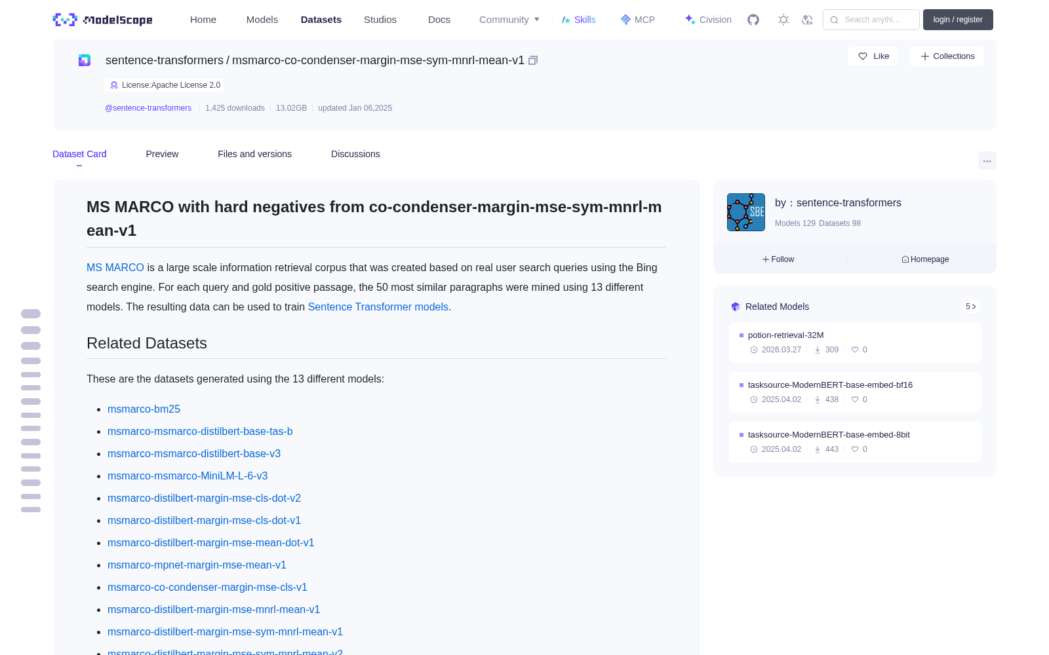This screenshot has width=1049, height=655.
Task: Switch to the Preview tab
Action: click(x=162, y=154)
